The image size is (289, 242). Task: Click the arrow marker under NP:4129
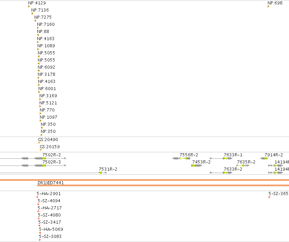[x=29, y=7]
